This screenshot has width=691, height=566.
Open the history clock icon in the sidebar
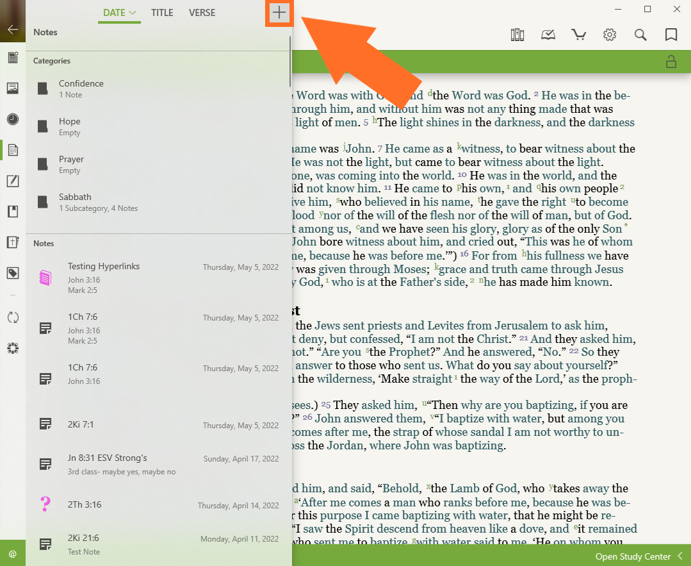coord(13,119)
